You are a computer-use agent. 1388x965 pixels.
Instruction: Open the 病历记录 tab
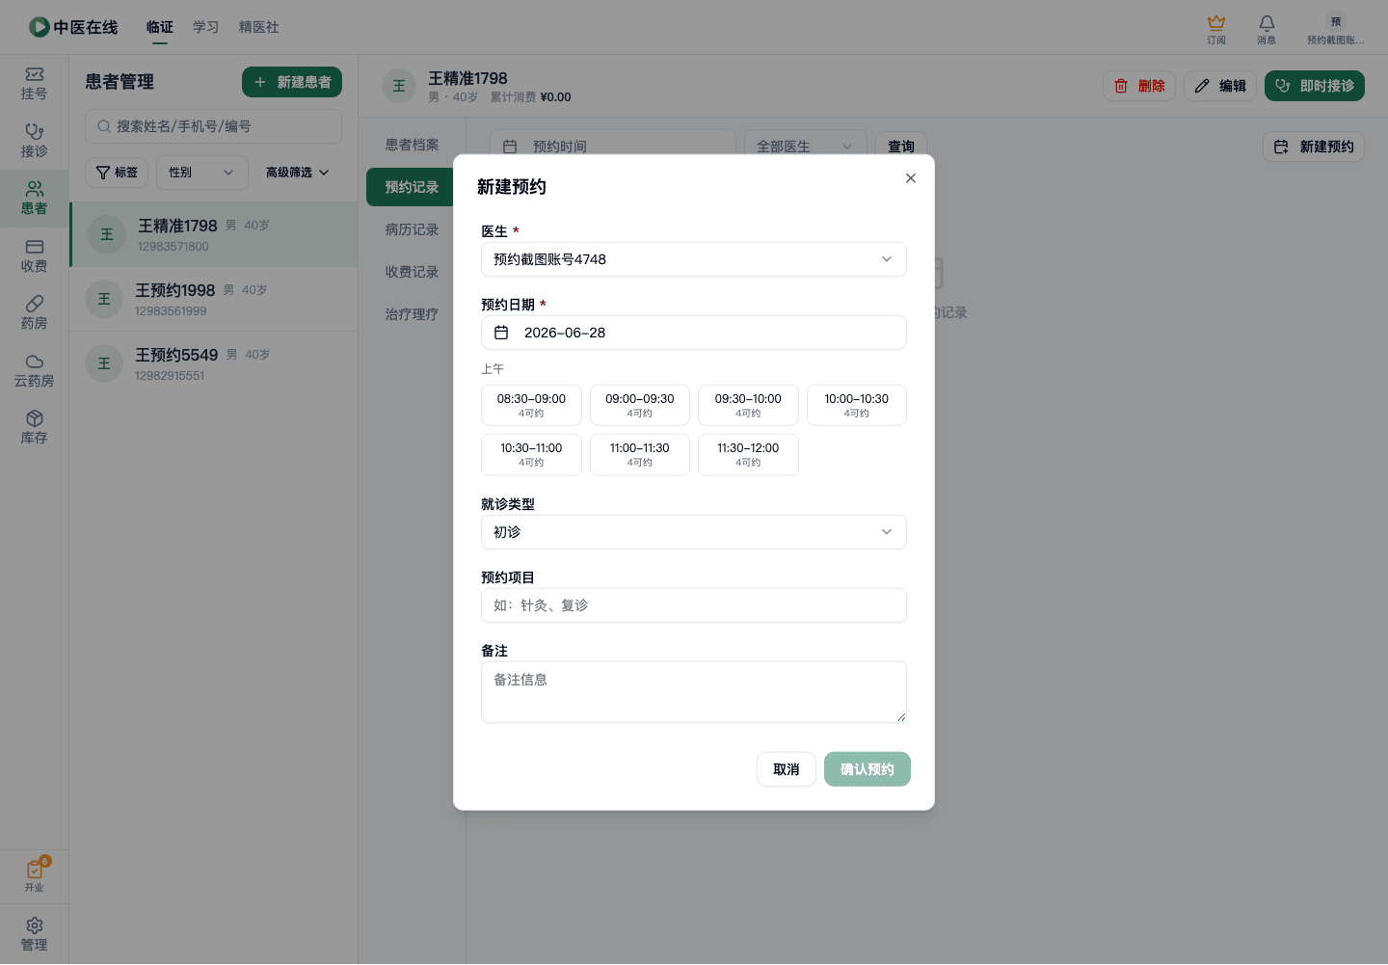(412, 229)
